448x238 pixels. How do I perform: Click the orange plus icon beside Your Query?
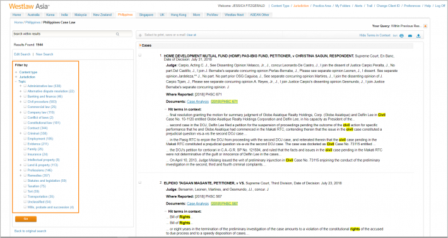(x=425, y=26)
